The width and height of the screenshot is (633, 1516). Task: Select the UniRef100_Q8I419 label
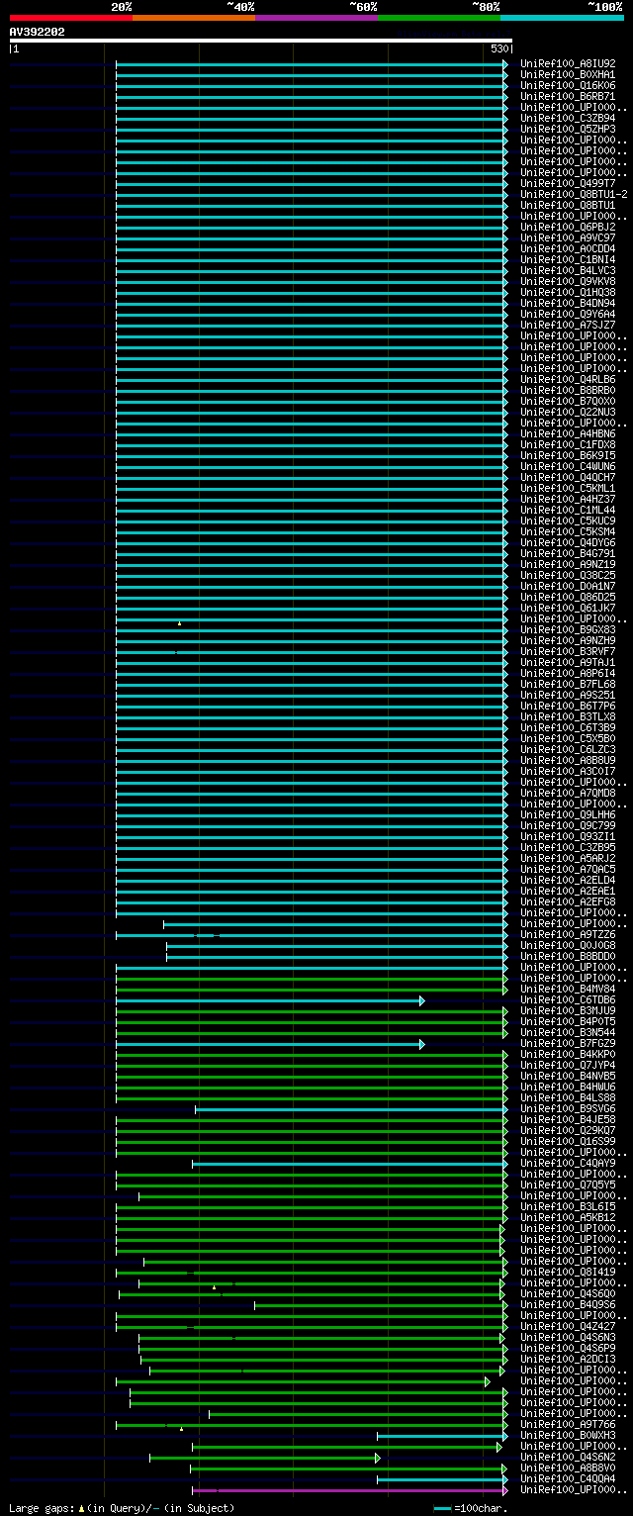click(568, 1272)
